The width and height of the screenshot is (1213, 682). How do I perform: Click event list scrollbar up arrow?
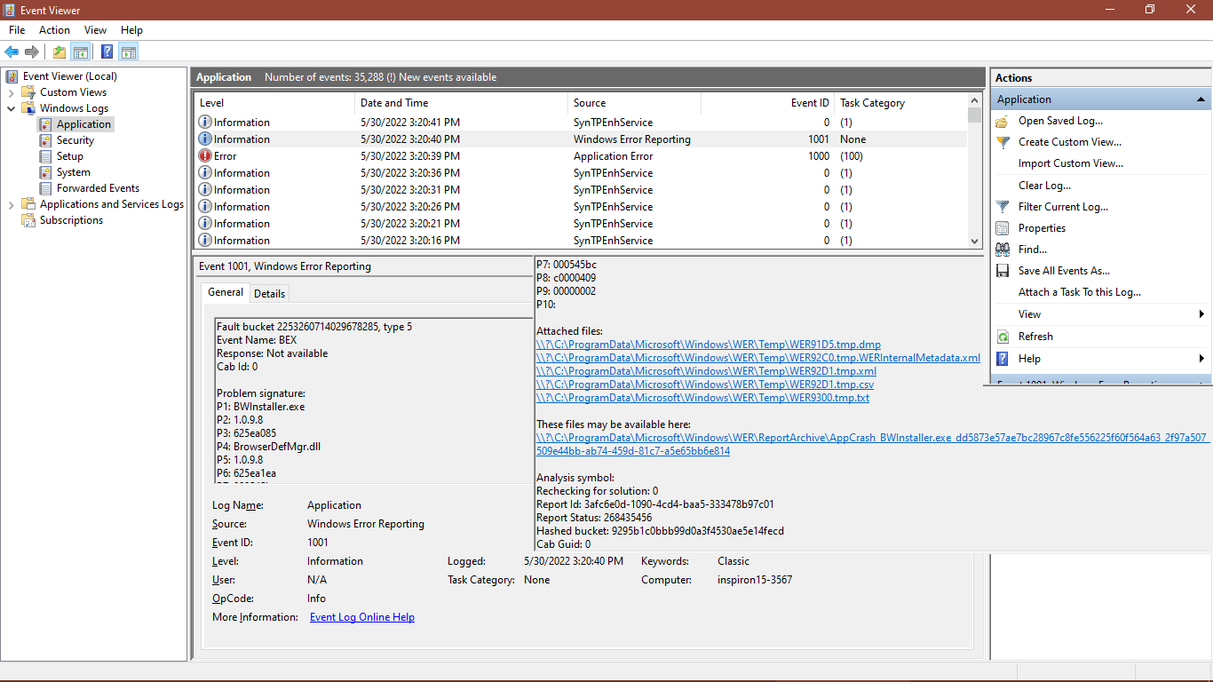(975, 100)
